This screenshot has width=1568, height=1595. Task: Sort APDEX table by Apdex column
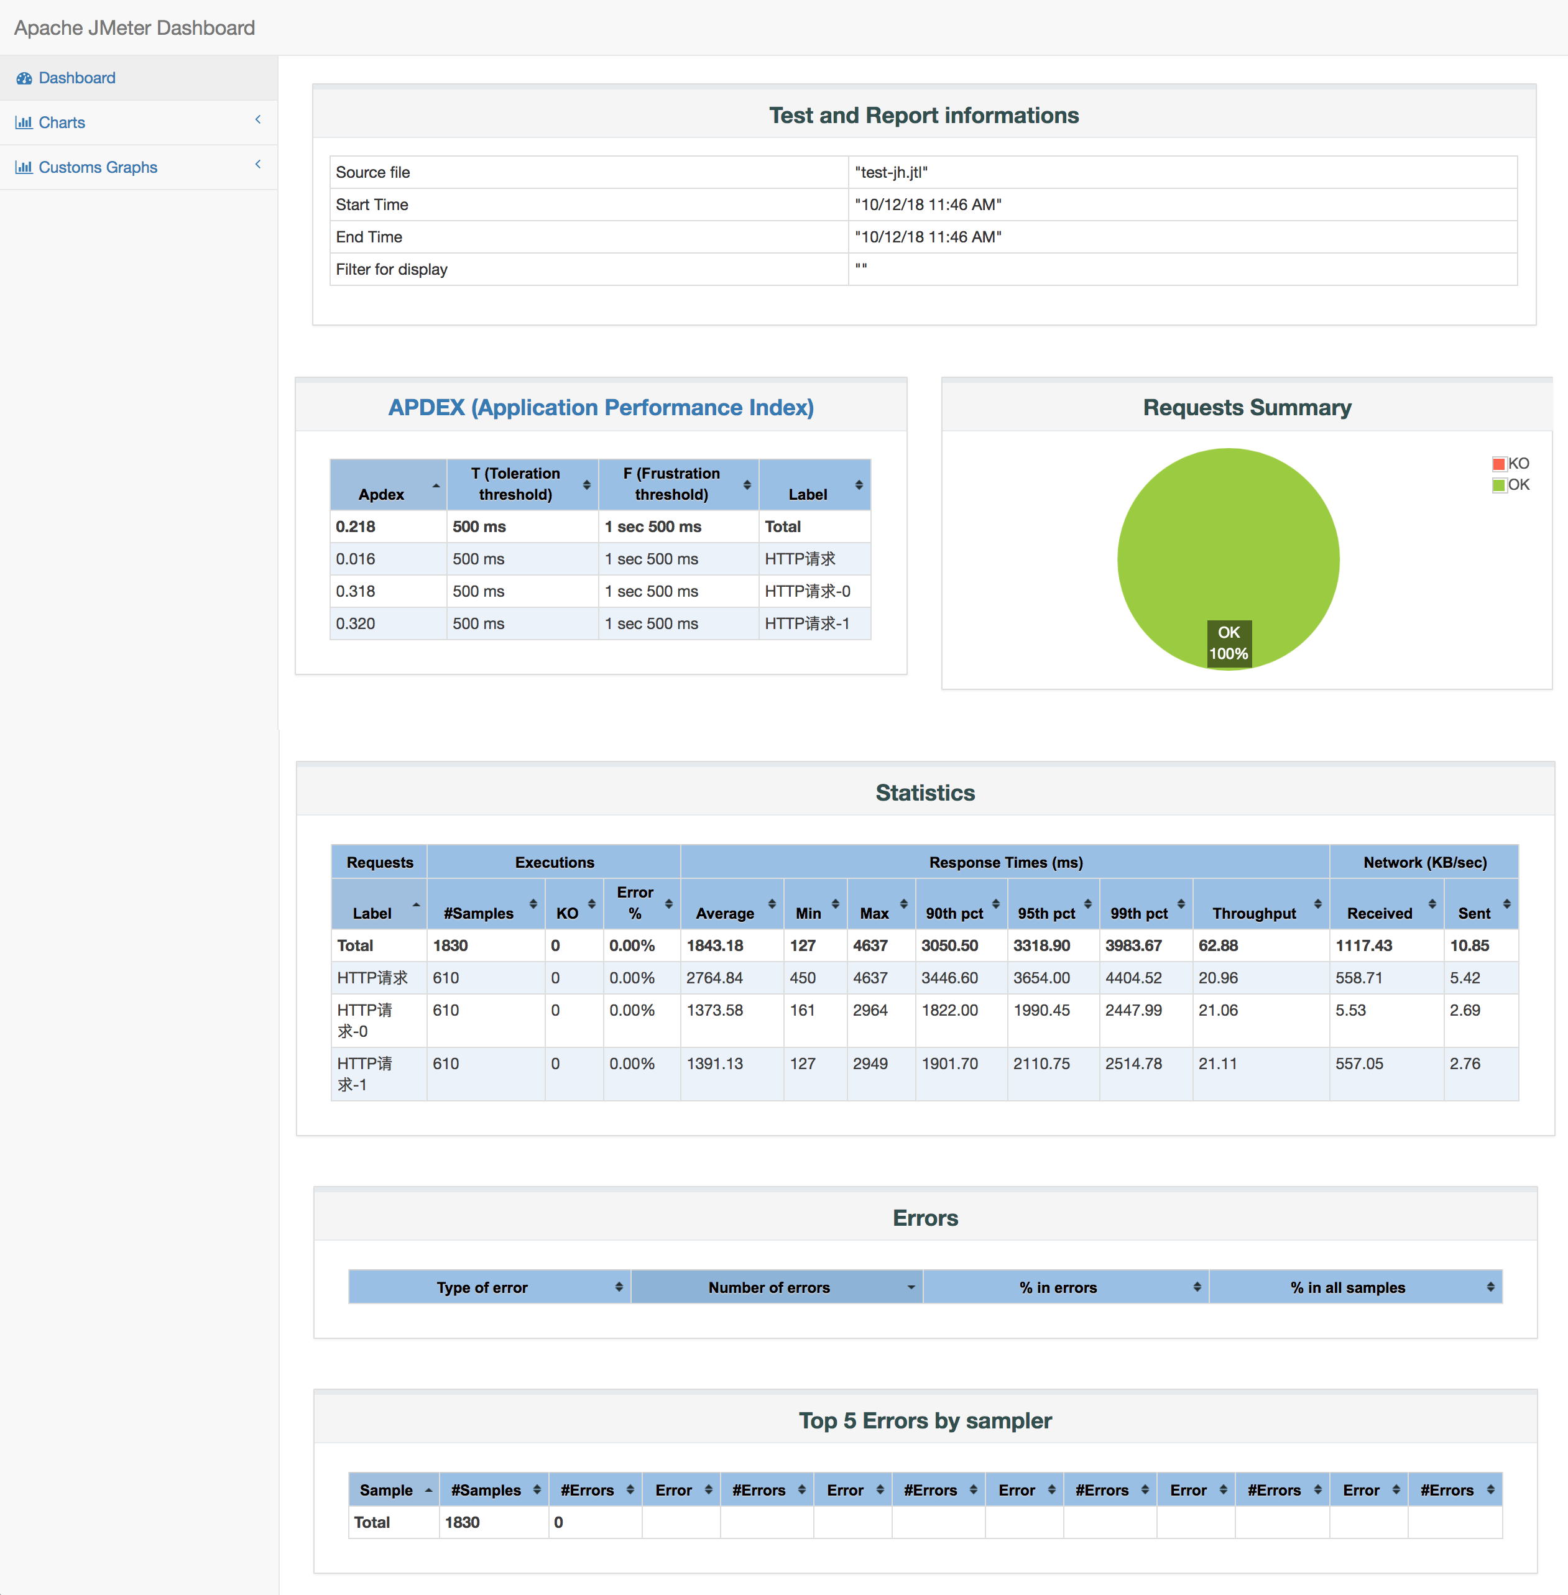pyautogui.click(x=388, y=485)
